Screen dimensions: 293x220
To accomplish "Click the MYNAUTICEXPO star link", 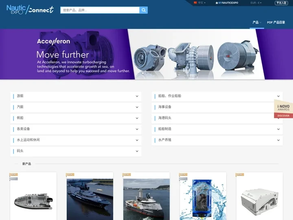I will (227, 3).
